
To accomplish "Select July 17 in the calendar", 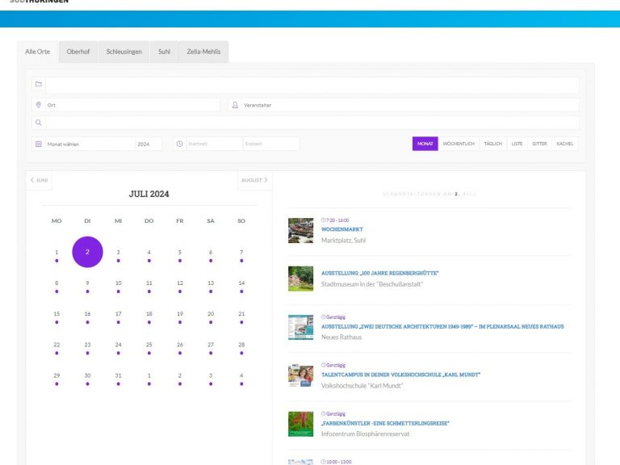I will (x=118, y=314).
